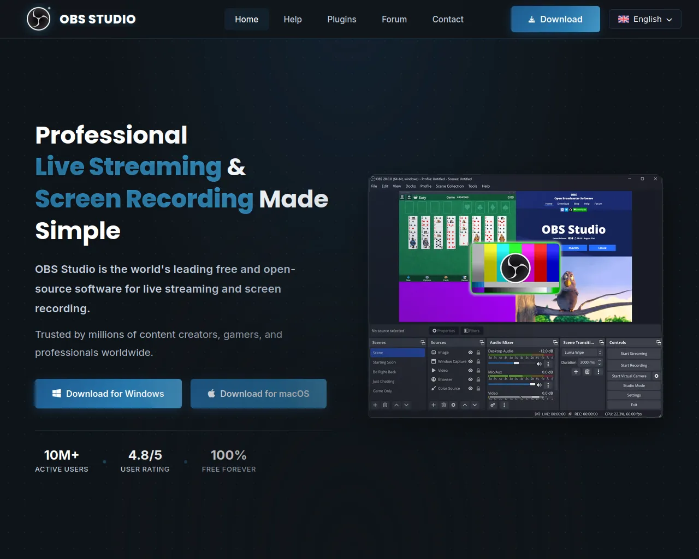Click the header Download button
The height and width of the screenshot is (559, 699).
click(x=555, y=19)
